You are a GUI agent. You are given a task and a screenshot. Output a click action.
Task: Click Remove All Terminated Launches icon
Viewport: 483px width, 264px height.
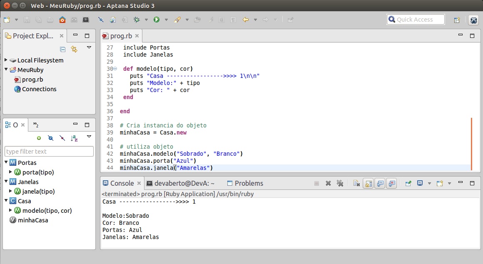point(340,183)
